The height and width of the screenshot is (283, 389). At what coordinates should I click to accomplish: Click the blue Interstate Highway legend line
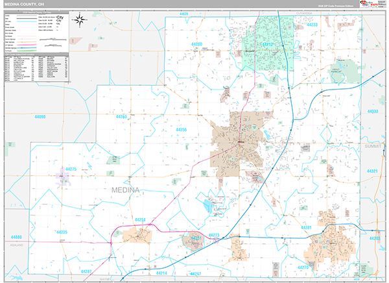pyautogui.click(x=27, y=48)
